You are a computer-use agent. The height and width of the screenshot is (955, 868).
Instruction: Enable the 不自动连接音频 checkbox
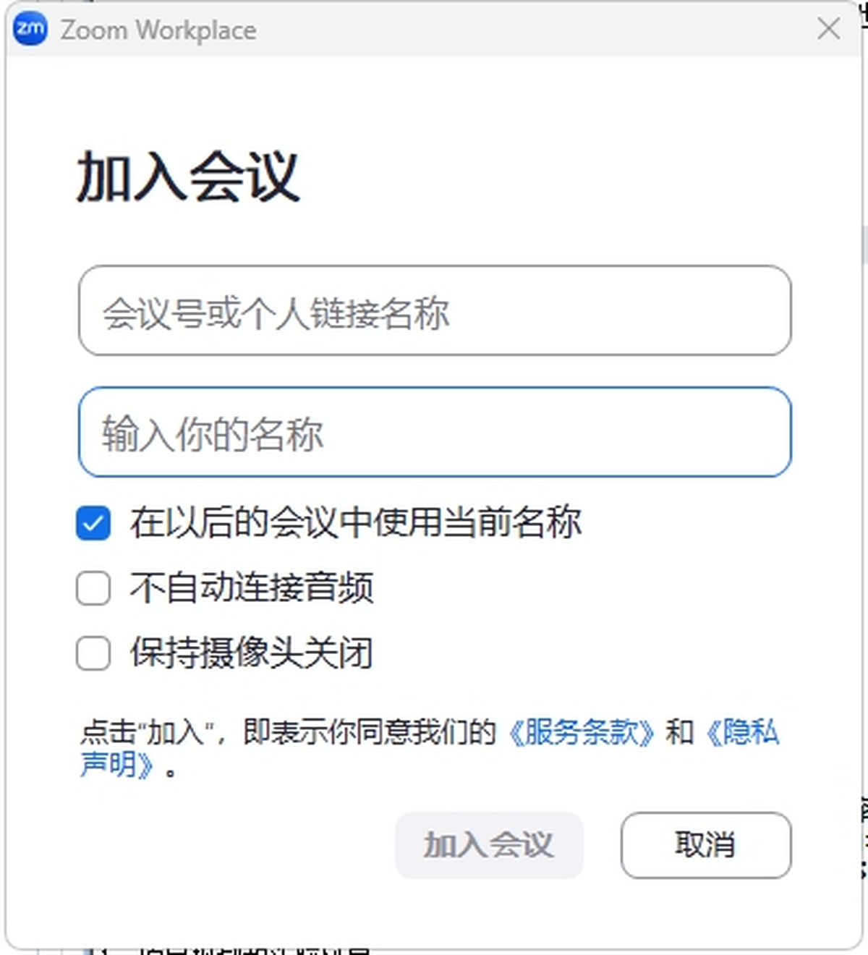[x=93, y=588]
